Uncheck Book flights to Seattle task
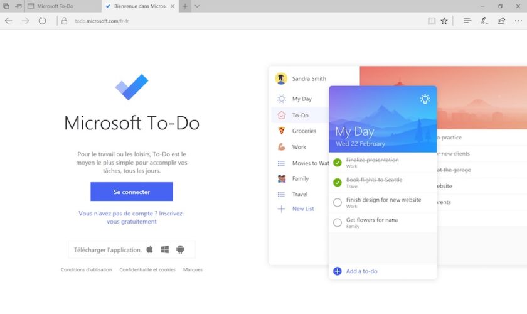 pyautogui.click(x=338, y=182)
